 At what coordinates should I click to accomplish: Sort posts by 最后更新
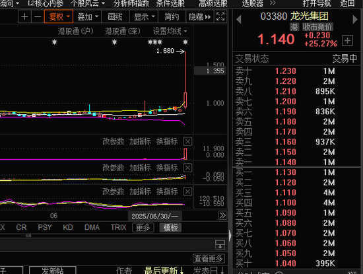click(x=164, y=271)
